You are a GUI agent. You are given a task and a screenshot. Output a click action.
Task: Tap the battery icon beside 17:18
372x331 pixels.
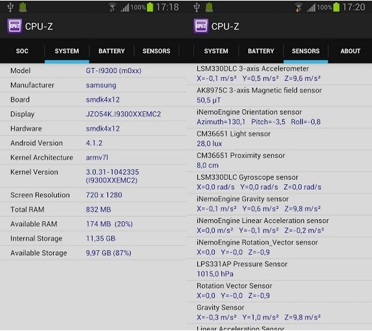click(x=150, y=7)
